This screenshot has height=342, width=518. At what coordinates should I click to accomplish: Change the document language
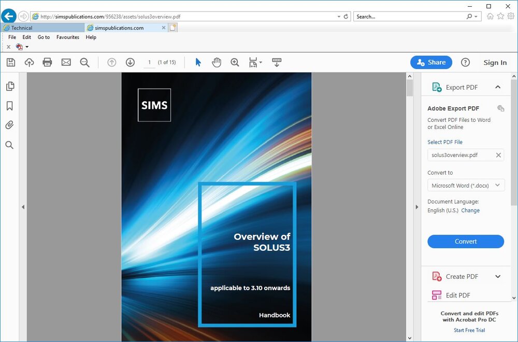click(x=470, y=210)
